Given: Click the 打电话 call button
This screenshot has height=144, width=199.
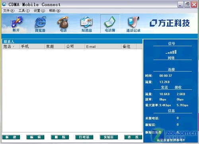Looking at the screenshot, I should [x=84, y=137].
